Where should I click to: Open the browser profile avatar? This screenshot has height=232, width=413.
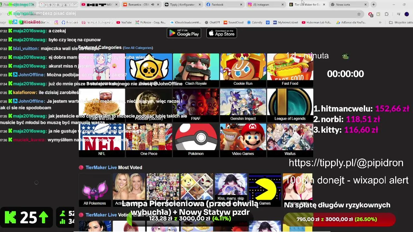pyautogui.click(x=407, y=14)
